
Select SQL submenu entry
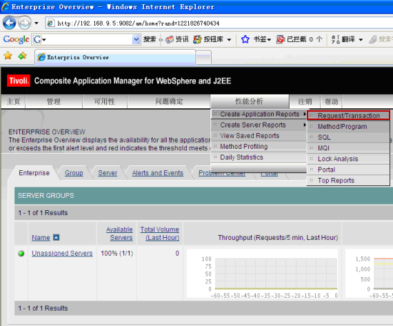(x=348, y=137)
